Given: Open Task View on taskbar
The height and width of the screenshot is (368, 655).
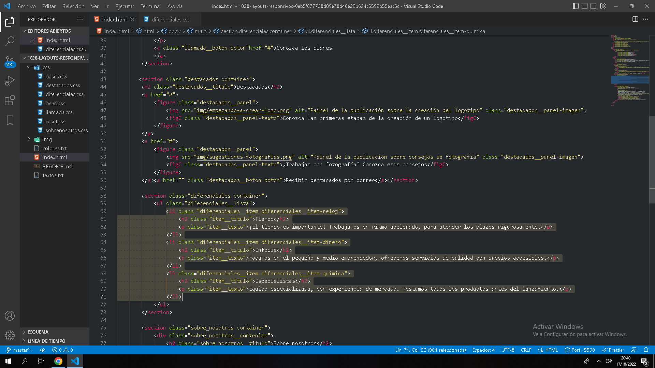Looking at the screenshot, I should point(41,361).
